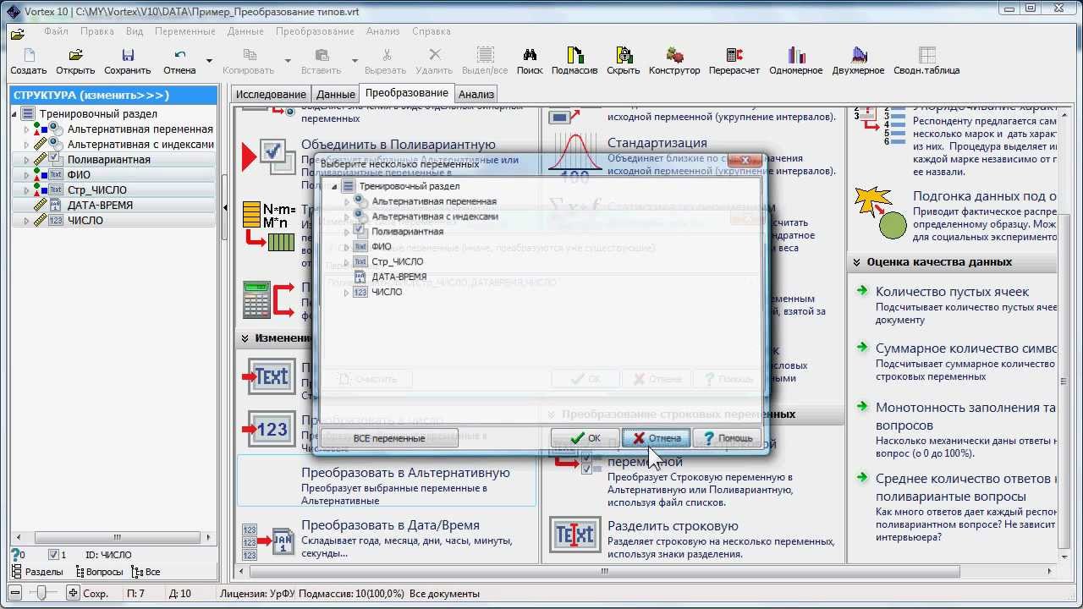Open the Файл menu

click(56, 31)
